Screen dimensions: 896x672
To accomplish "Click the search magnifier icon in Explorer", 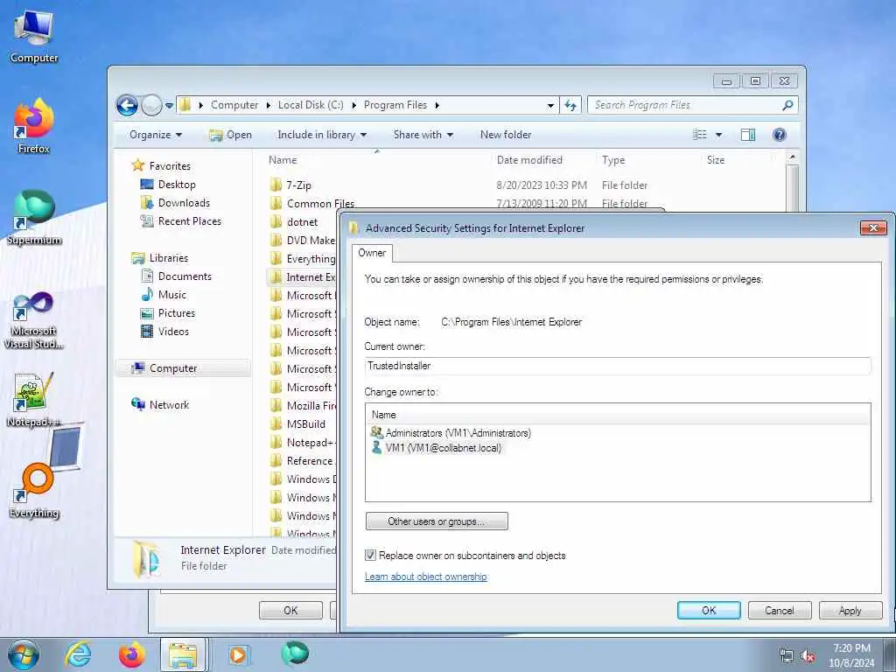I will pos(787,105).
